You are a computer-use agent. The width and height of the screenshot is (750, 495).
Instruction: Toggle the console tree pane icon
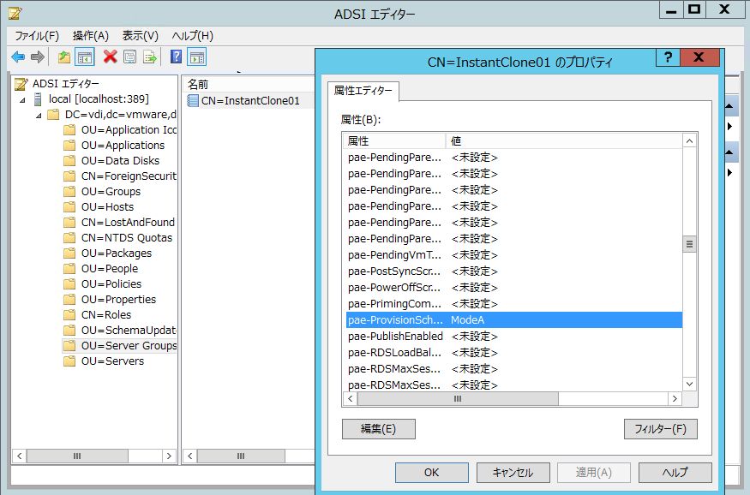[x=85, y=57]
